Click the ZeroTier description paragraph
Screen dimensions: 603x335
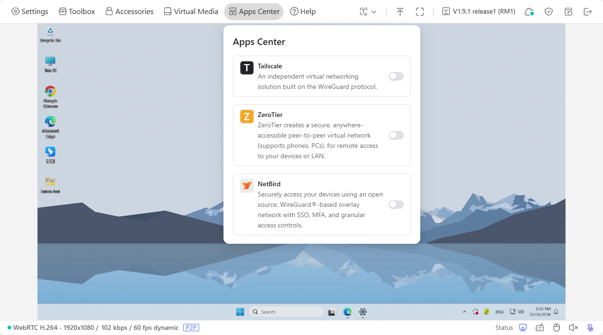[x=318, y=140]
